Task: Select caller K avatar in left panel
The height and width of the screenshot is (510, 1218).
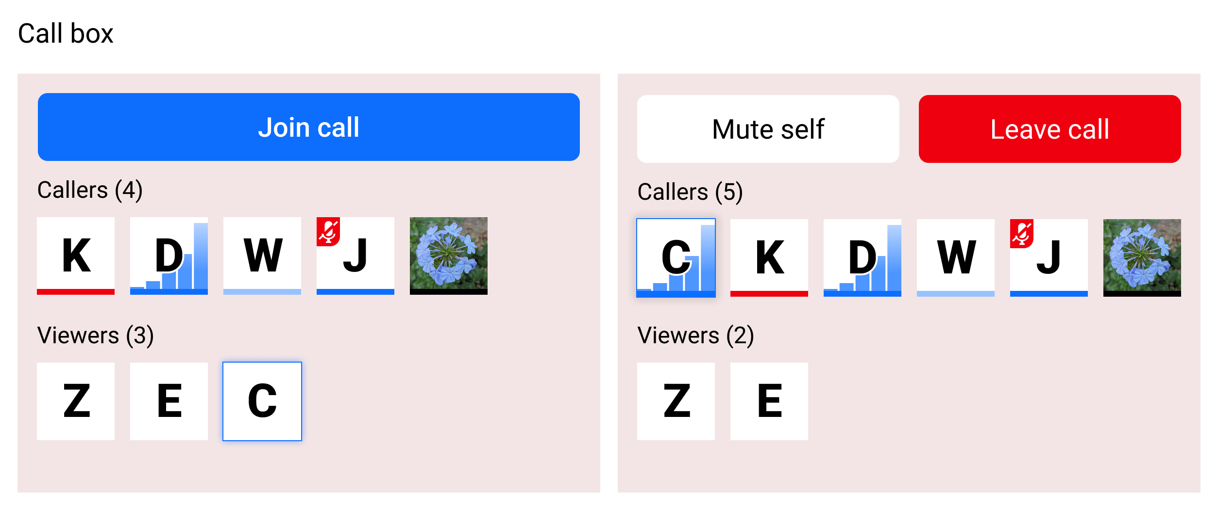Action: 76,255
